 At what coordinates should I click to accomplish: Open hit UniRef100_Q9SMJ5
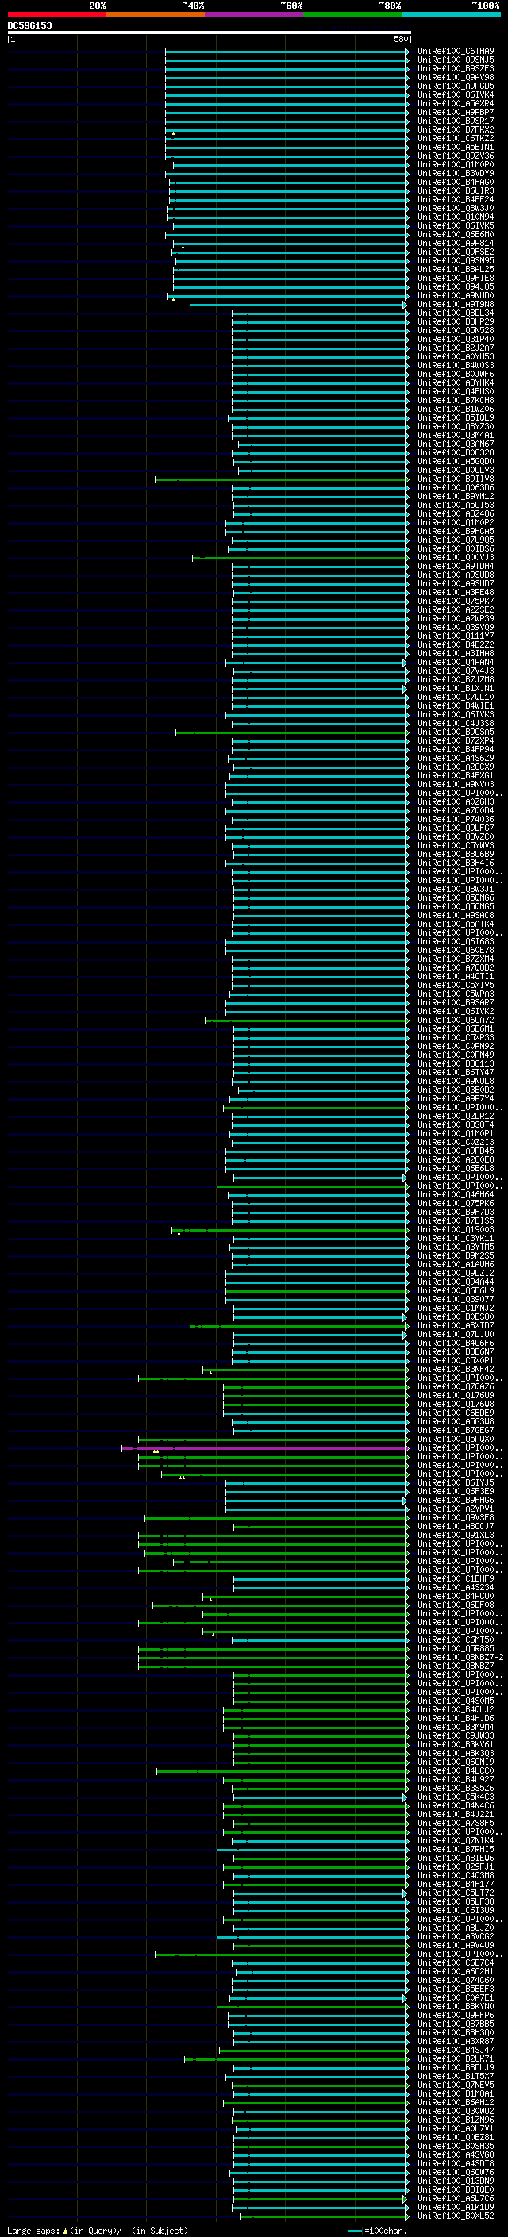pyautogui.click(x=456, y=60)
